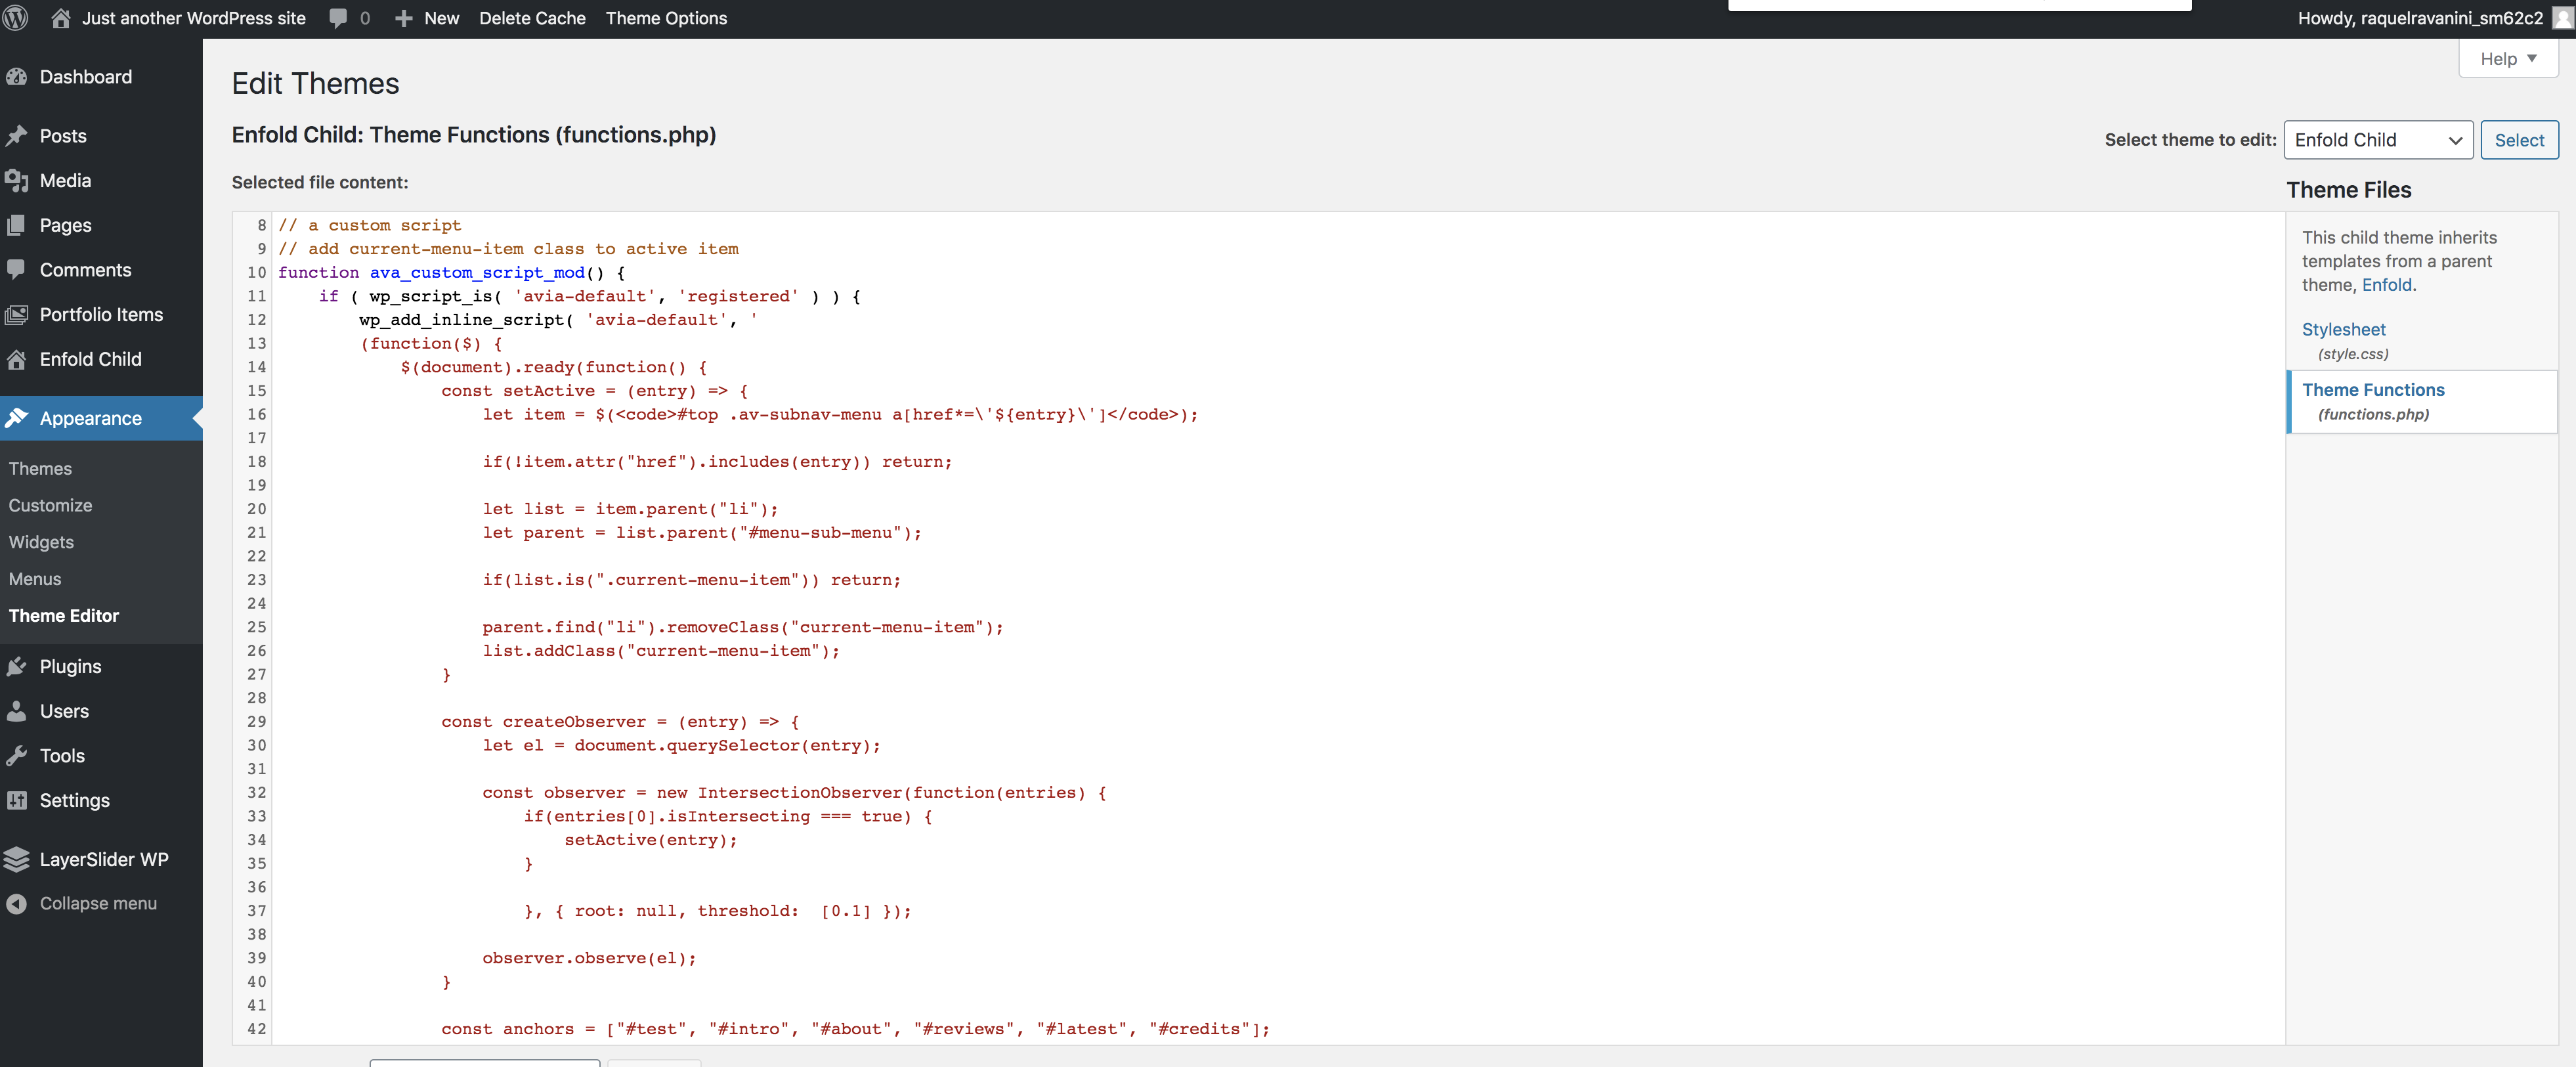Click the LayerSlider WP layers icon
Screen dimensions: 2576x1067
(x=17, y=860)
